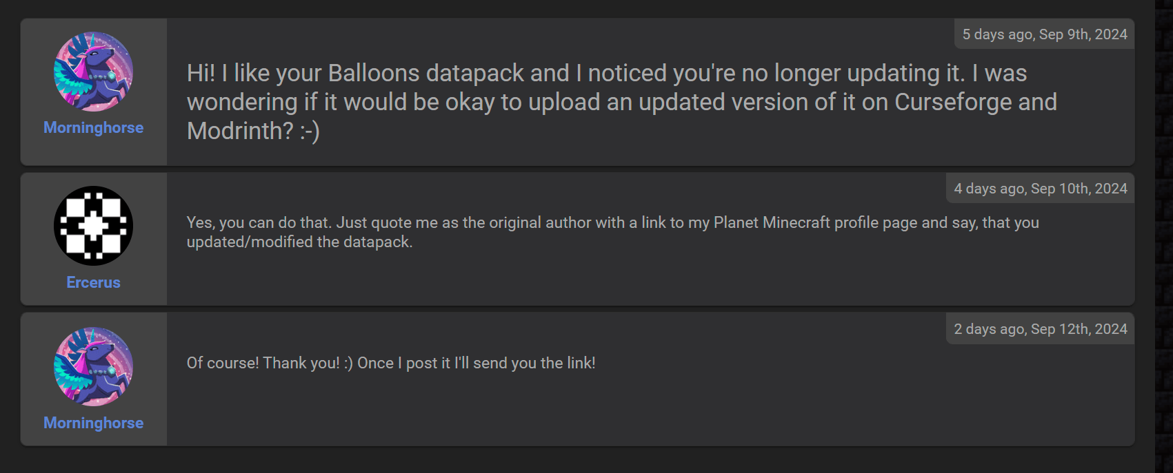Click 'Planet Minecraft' text in Ercerus's reply

tap(772, 222)
